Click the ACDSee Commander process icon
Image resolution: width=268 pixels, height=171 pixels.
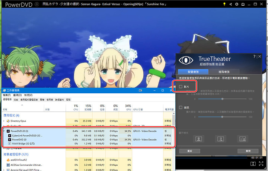click(8, 165)
